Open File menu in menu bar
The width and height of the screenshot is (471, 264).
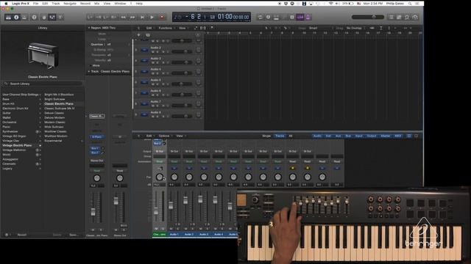point(36,4)
